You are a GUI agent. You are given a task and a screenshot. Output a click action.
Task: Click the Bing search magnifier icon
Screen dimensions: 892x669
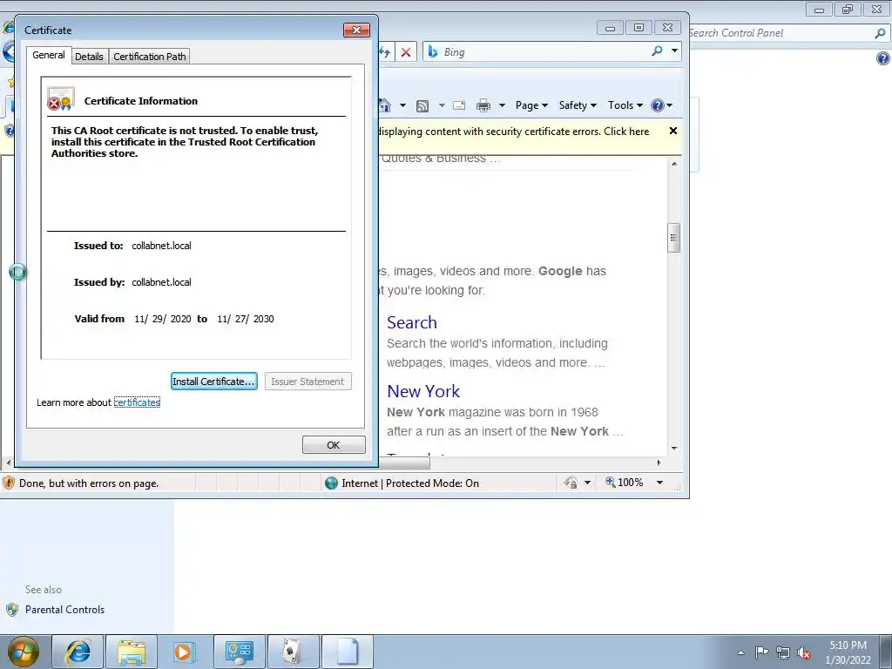[x=657, y=51]
